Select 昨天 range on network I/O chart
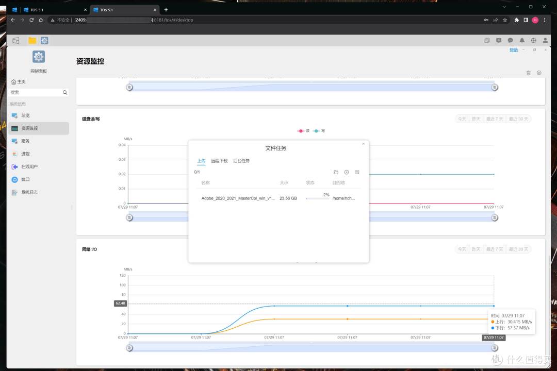Image resolution: width=557 pixels, height=371 pixels. [476, 249]
